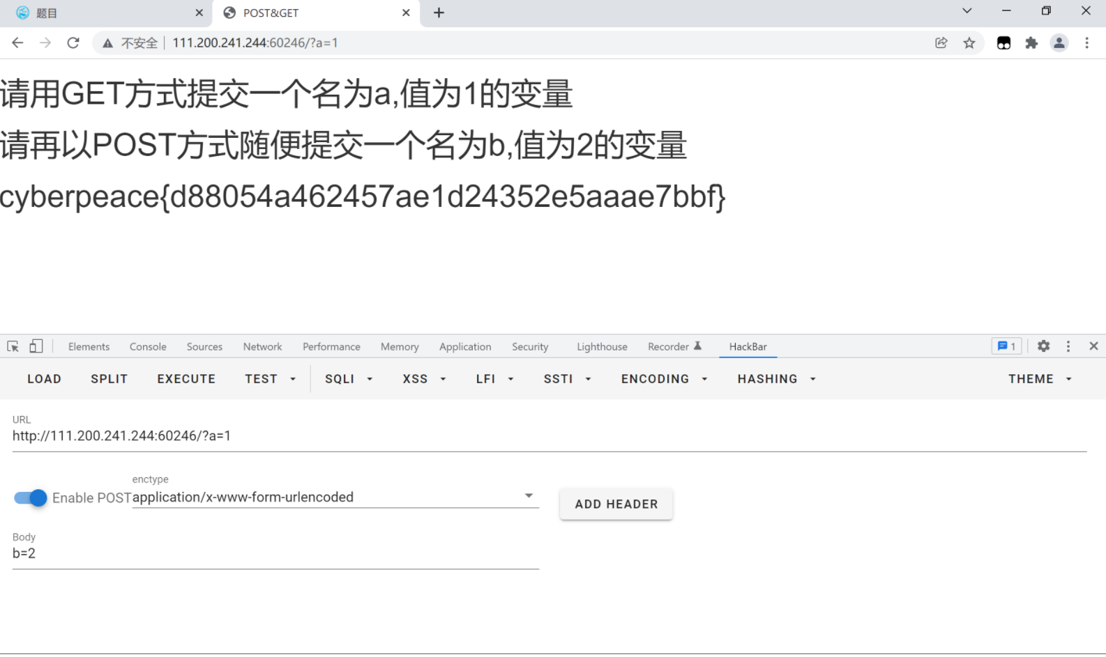
Task: Open the Memory panel
Action: click(x=400, y=347)
